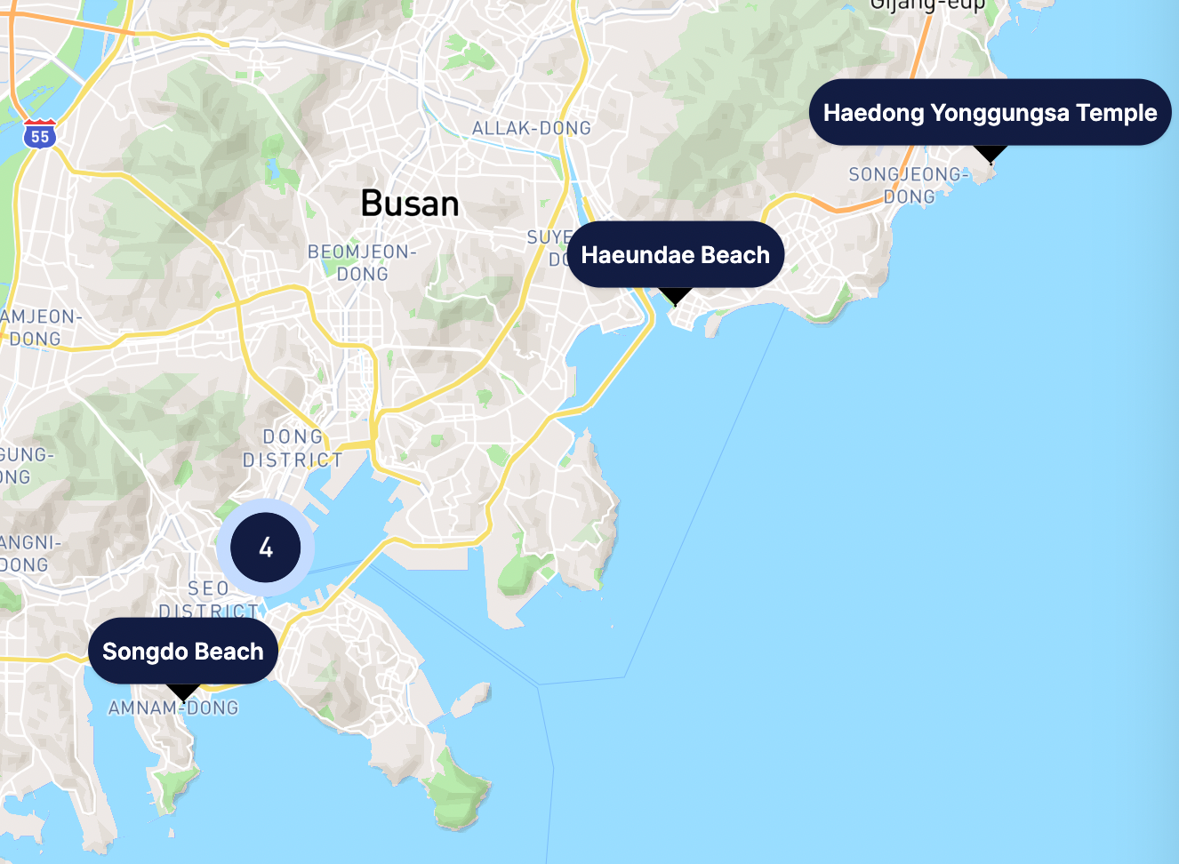
Task: Click the Busan city name label
Action: [x=410, y=204]
